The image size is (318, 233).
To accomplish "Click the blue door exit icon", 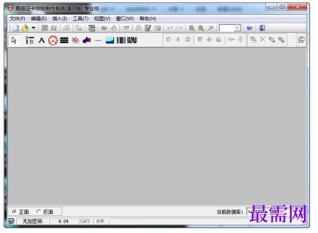I will click(262, 28).
